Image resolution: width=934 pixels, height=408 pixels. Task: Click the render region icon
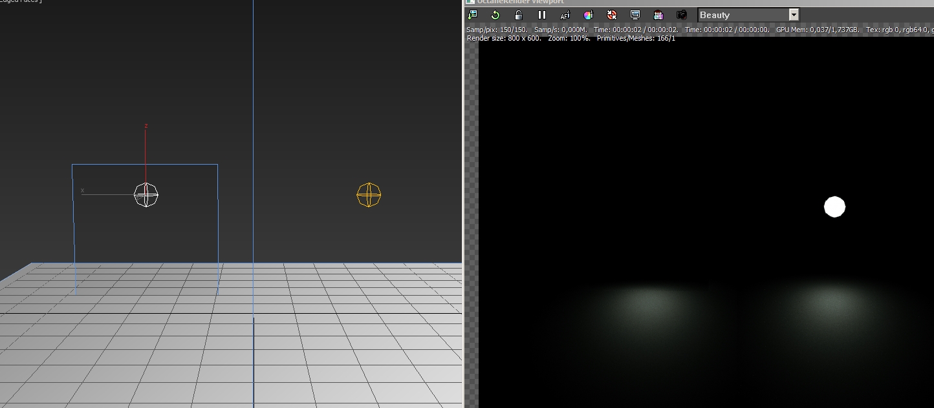658,15
